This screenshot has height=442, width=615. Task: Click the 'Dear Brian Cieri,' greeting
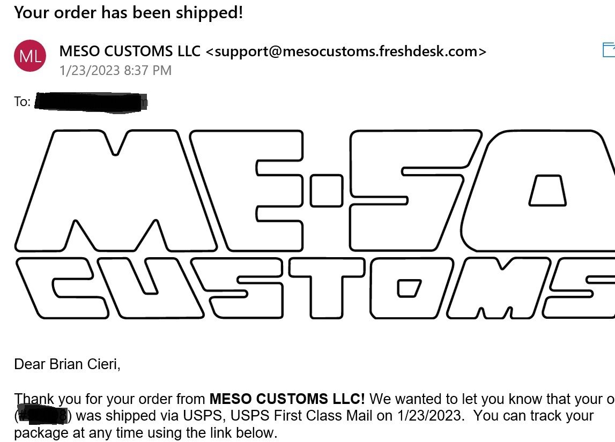pos(67,364)
